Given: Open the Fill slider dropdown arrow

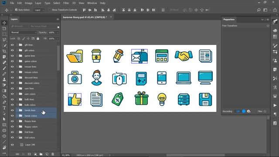Looking at the screenshot, I should click(57, 39).
